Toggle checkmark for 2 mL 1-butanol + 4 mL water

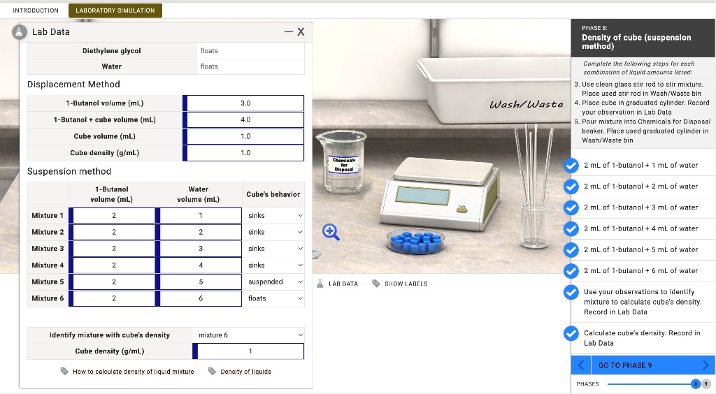pos(571,228)
